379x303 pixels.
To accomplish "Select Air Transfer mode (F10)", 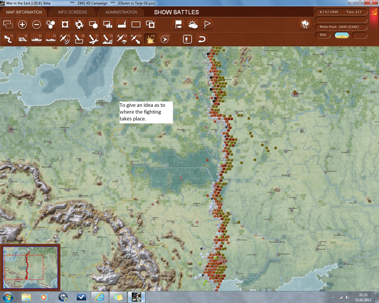I will pos(136,39).
